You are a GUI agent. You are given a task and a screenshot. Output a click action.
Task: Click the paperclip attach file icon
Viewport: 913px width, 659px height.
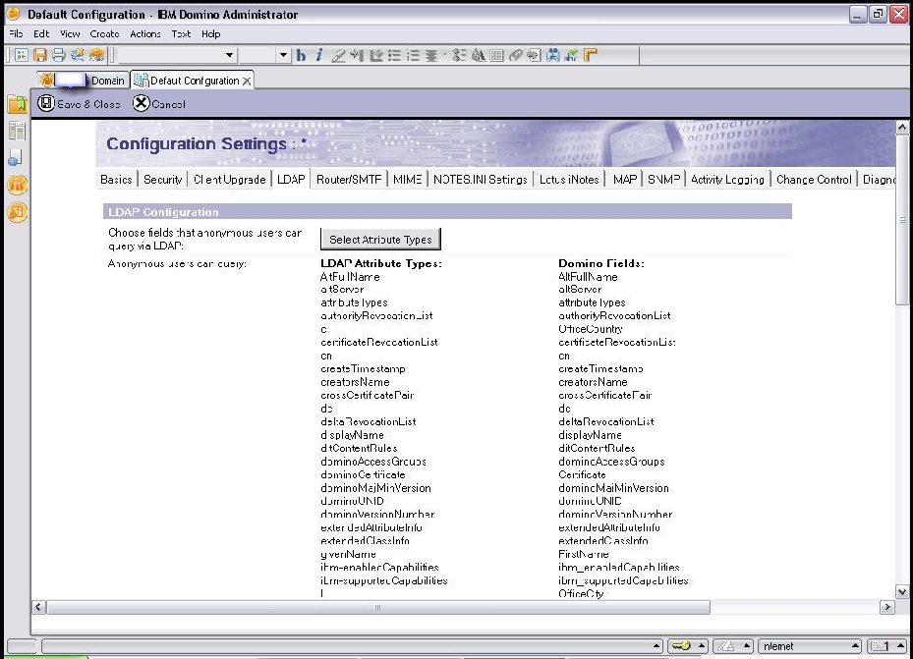pos(515,55)
